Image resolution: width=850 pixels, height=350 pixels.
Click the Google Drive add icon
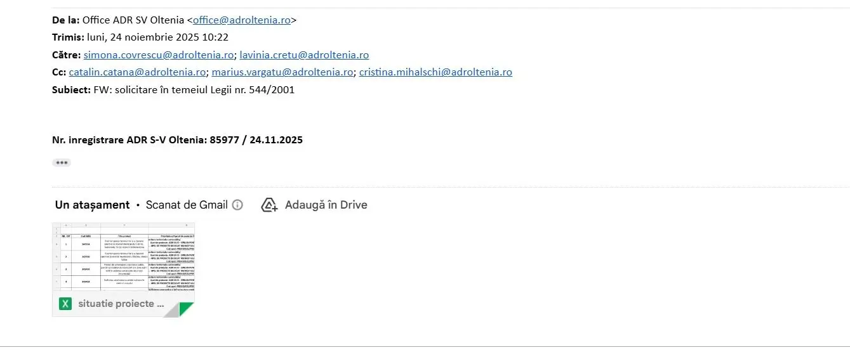pyautogui.click(x=270, y=205)
